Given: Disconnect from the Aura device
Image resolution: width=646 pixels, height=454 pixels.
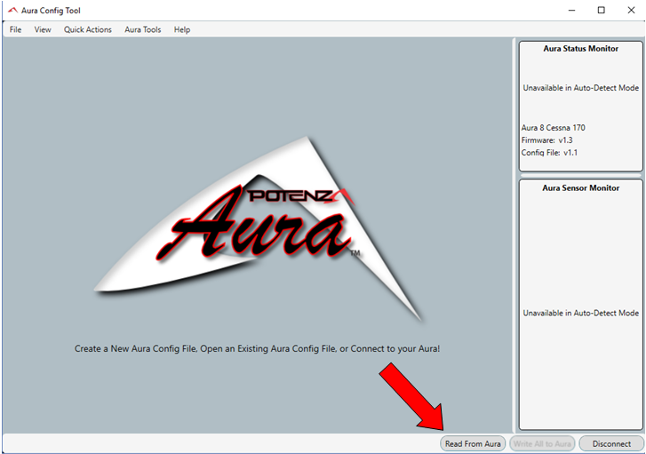Looking at the screenshot, I should click(x=611, y=443).
